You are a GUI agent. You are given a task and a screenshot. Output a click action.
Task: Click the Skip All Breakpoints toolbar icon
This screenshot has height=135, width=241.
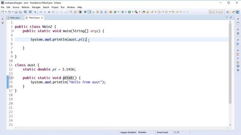tap(35, 12)
